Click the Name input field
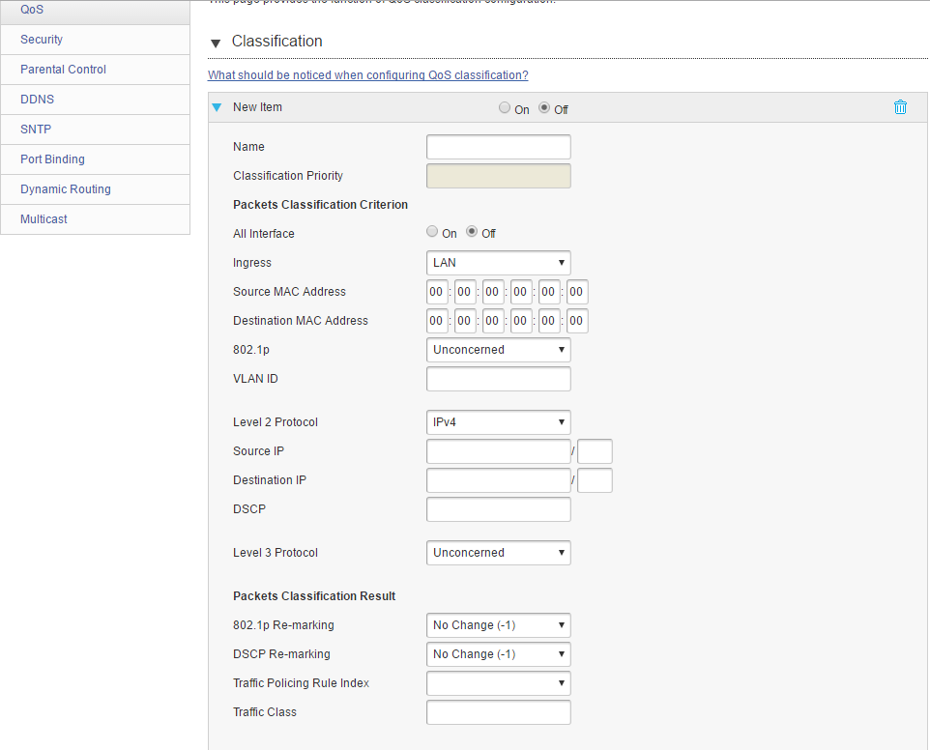Viewport: 930px width, 750px height. point(498,147)
